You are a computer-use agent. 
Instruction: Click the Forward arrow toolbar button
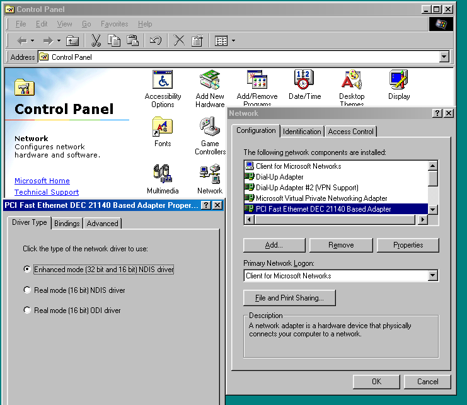[x=48, y=41]
